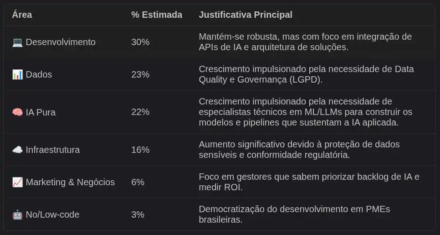Click the rising chart emoji beside Marketing & Negócios
Screen dimensions: 440x235
17,182
